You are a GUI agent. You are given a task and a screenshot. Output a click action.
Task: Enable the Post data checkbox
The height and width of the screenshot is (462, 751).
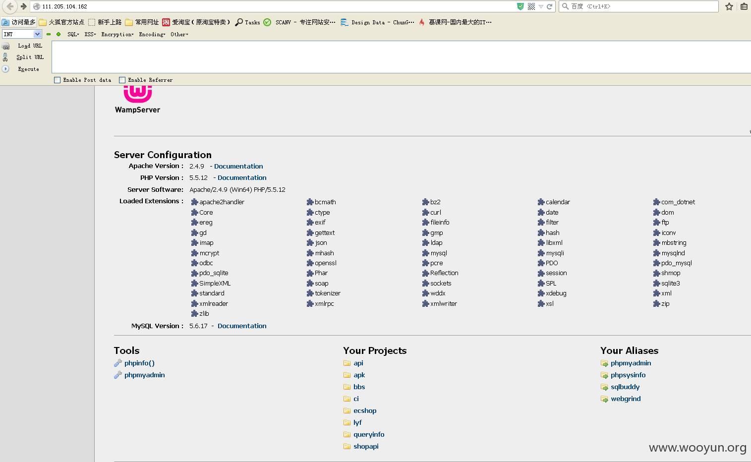pyautogui.click(x=57, y=80)
